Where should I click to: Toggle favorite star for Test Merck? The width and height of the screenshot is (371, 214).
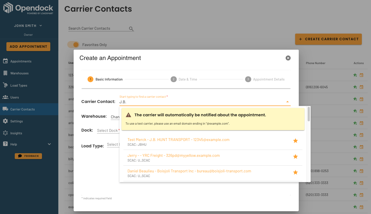(x=295, y=141)
